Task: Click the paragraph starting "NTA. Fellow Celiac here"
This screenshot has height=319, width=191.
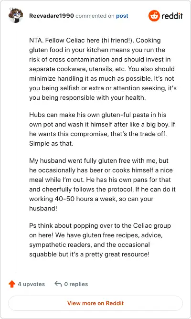Action: (103, 69)
